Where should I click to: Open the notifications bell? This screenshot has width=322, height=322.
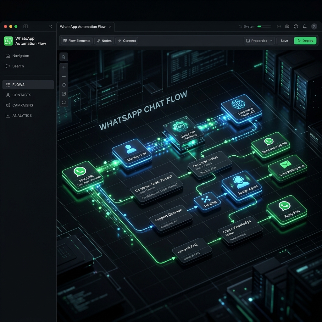[x=305, y=26]
